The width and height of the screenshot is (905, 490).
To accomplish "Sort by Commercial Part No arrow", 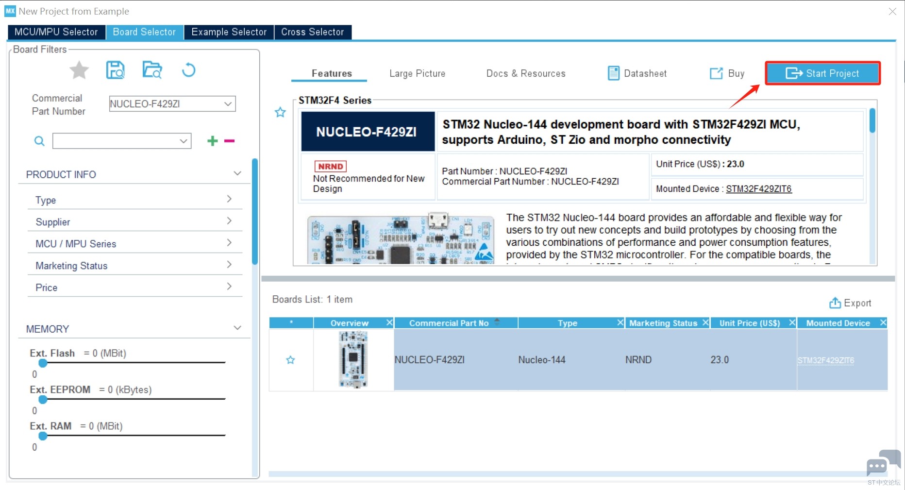I will pos(497,321).
